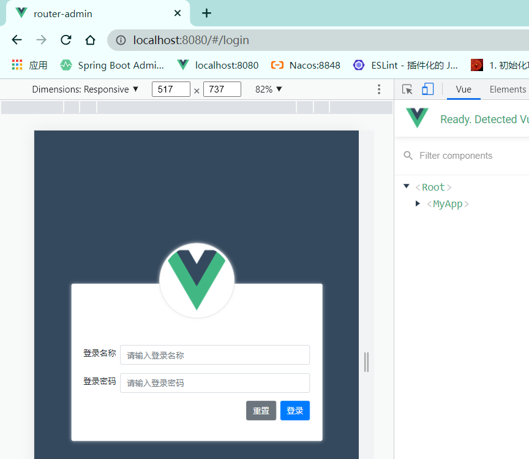
Task: Open localhost:8080 bookmark
Action: tap(218, 65)
